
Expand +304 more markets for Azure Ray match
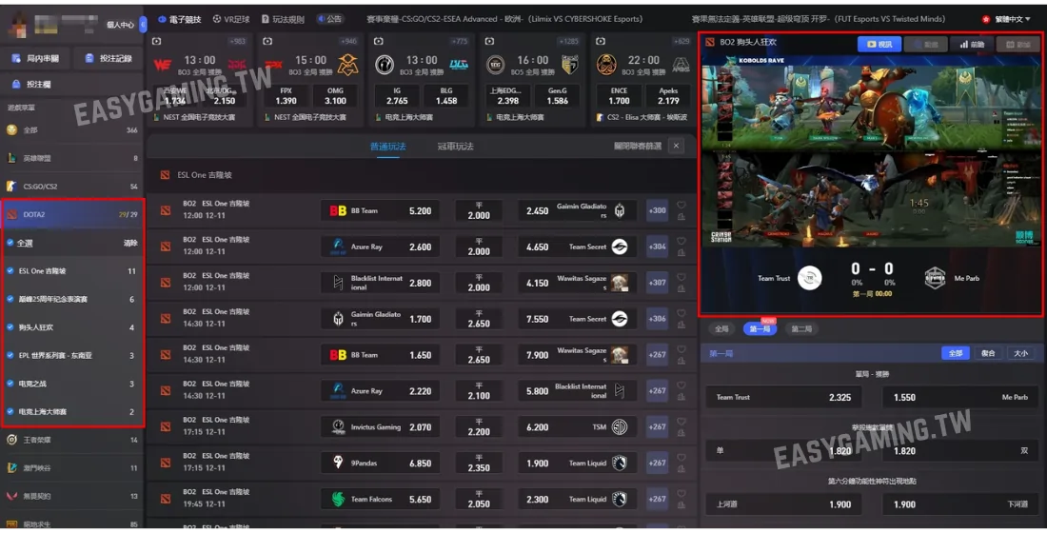[657, 247]
